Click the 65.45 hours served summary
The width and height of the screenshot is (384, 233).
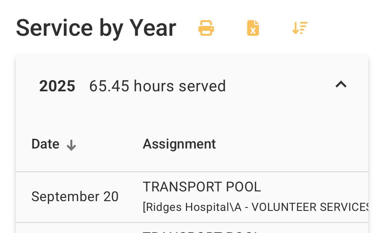click(157, 86)
